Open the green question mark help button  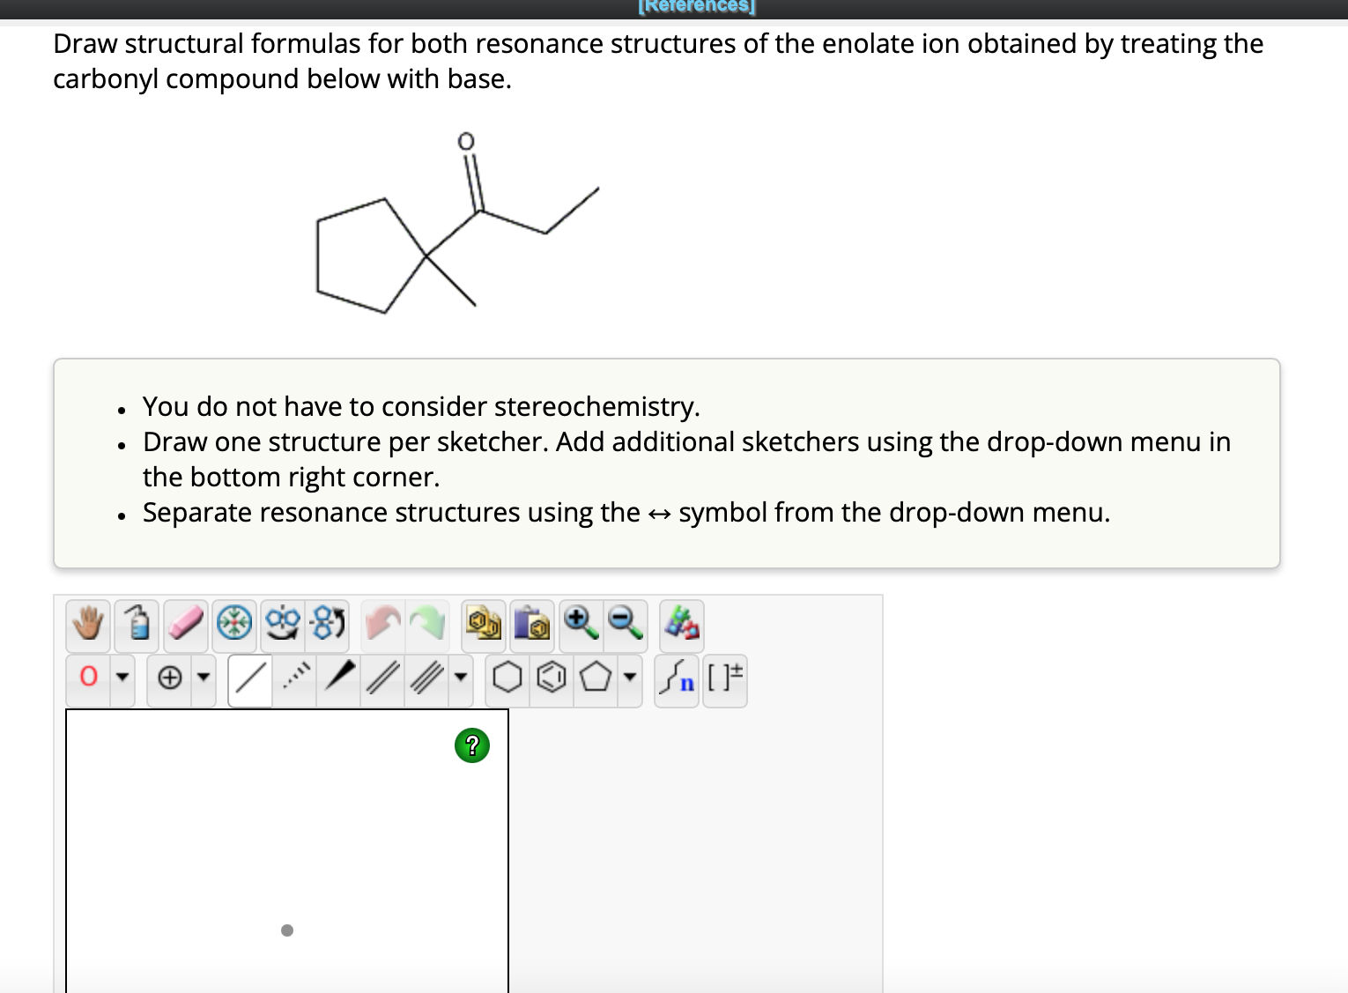tap(472, 746)
